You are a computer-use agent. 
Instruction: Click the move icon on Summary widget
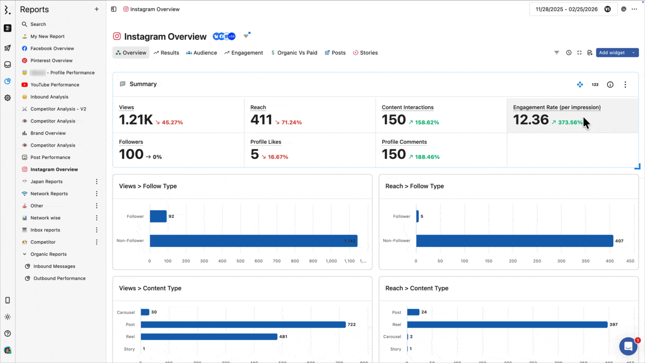580,85
